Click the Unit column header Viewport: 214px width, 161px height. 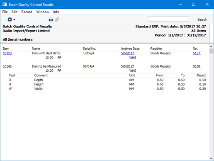(132, 76)
